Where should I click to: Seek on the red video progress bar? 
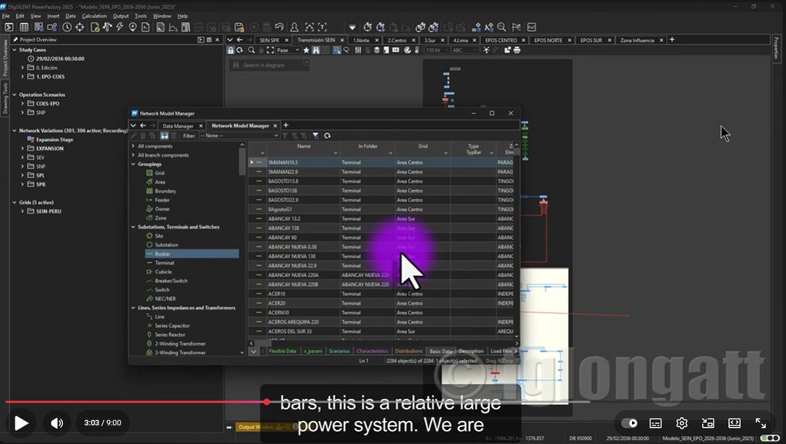pos(136,402)
